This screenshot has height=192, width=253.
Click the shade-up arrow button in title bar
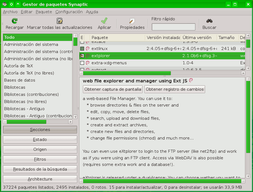[x=18, y=4]
